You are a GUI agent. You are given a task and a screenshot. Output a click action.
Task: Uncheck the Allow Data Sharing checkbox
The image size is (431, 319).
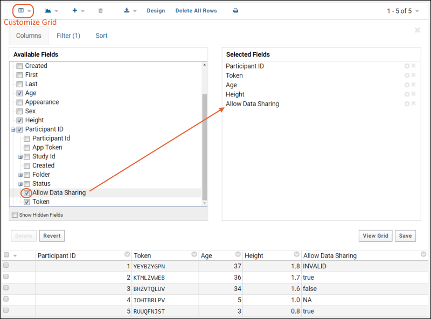tap(26, 193)
